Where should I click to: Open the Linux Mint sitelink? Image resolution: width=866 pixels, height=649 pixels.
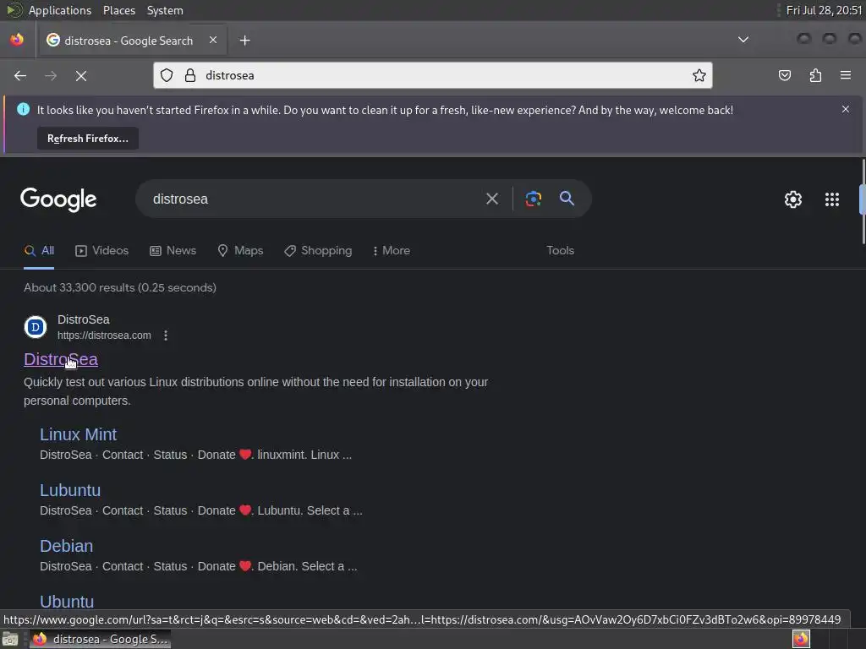pyautogui.click(x=79, y=434)
